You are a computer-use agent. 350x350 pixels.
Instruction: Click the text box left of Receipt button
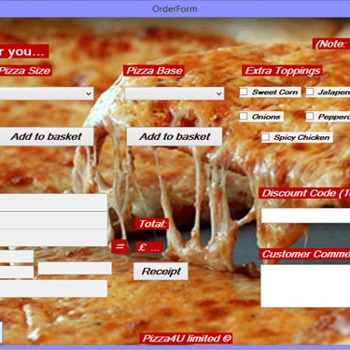click(x=75, y=268)
